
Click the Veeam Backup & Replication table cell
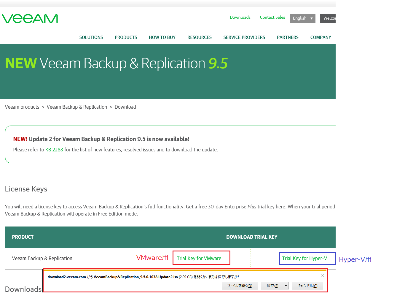(42, 258)
